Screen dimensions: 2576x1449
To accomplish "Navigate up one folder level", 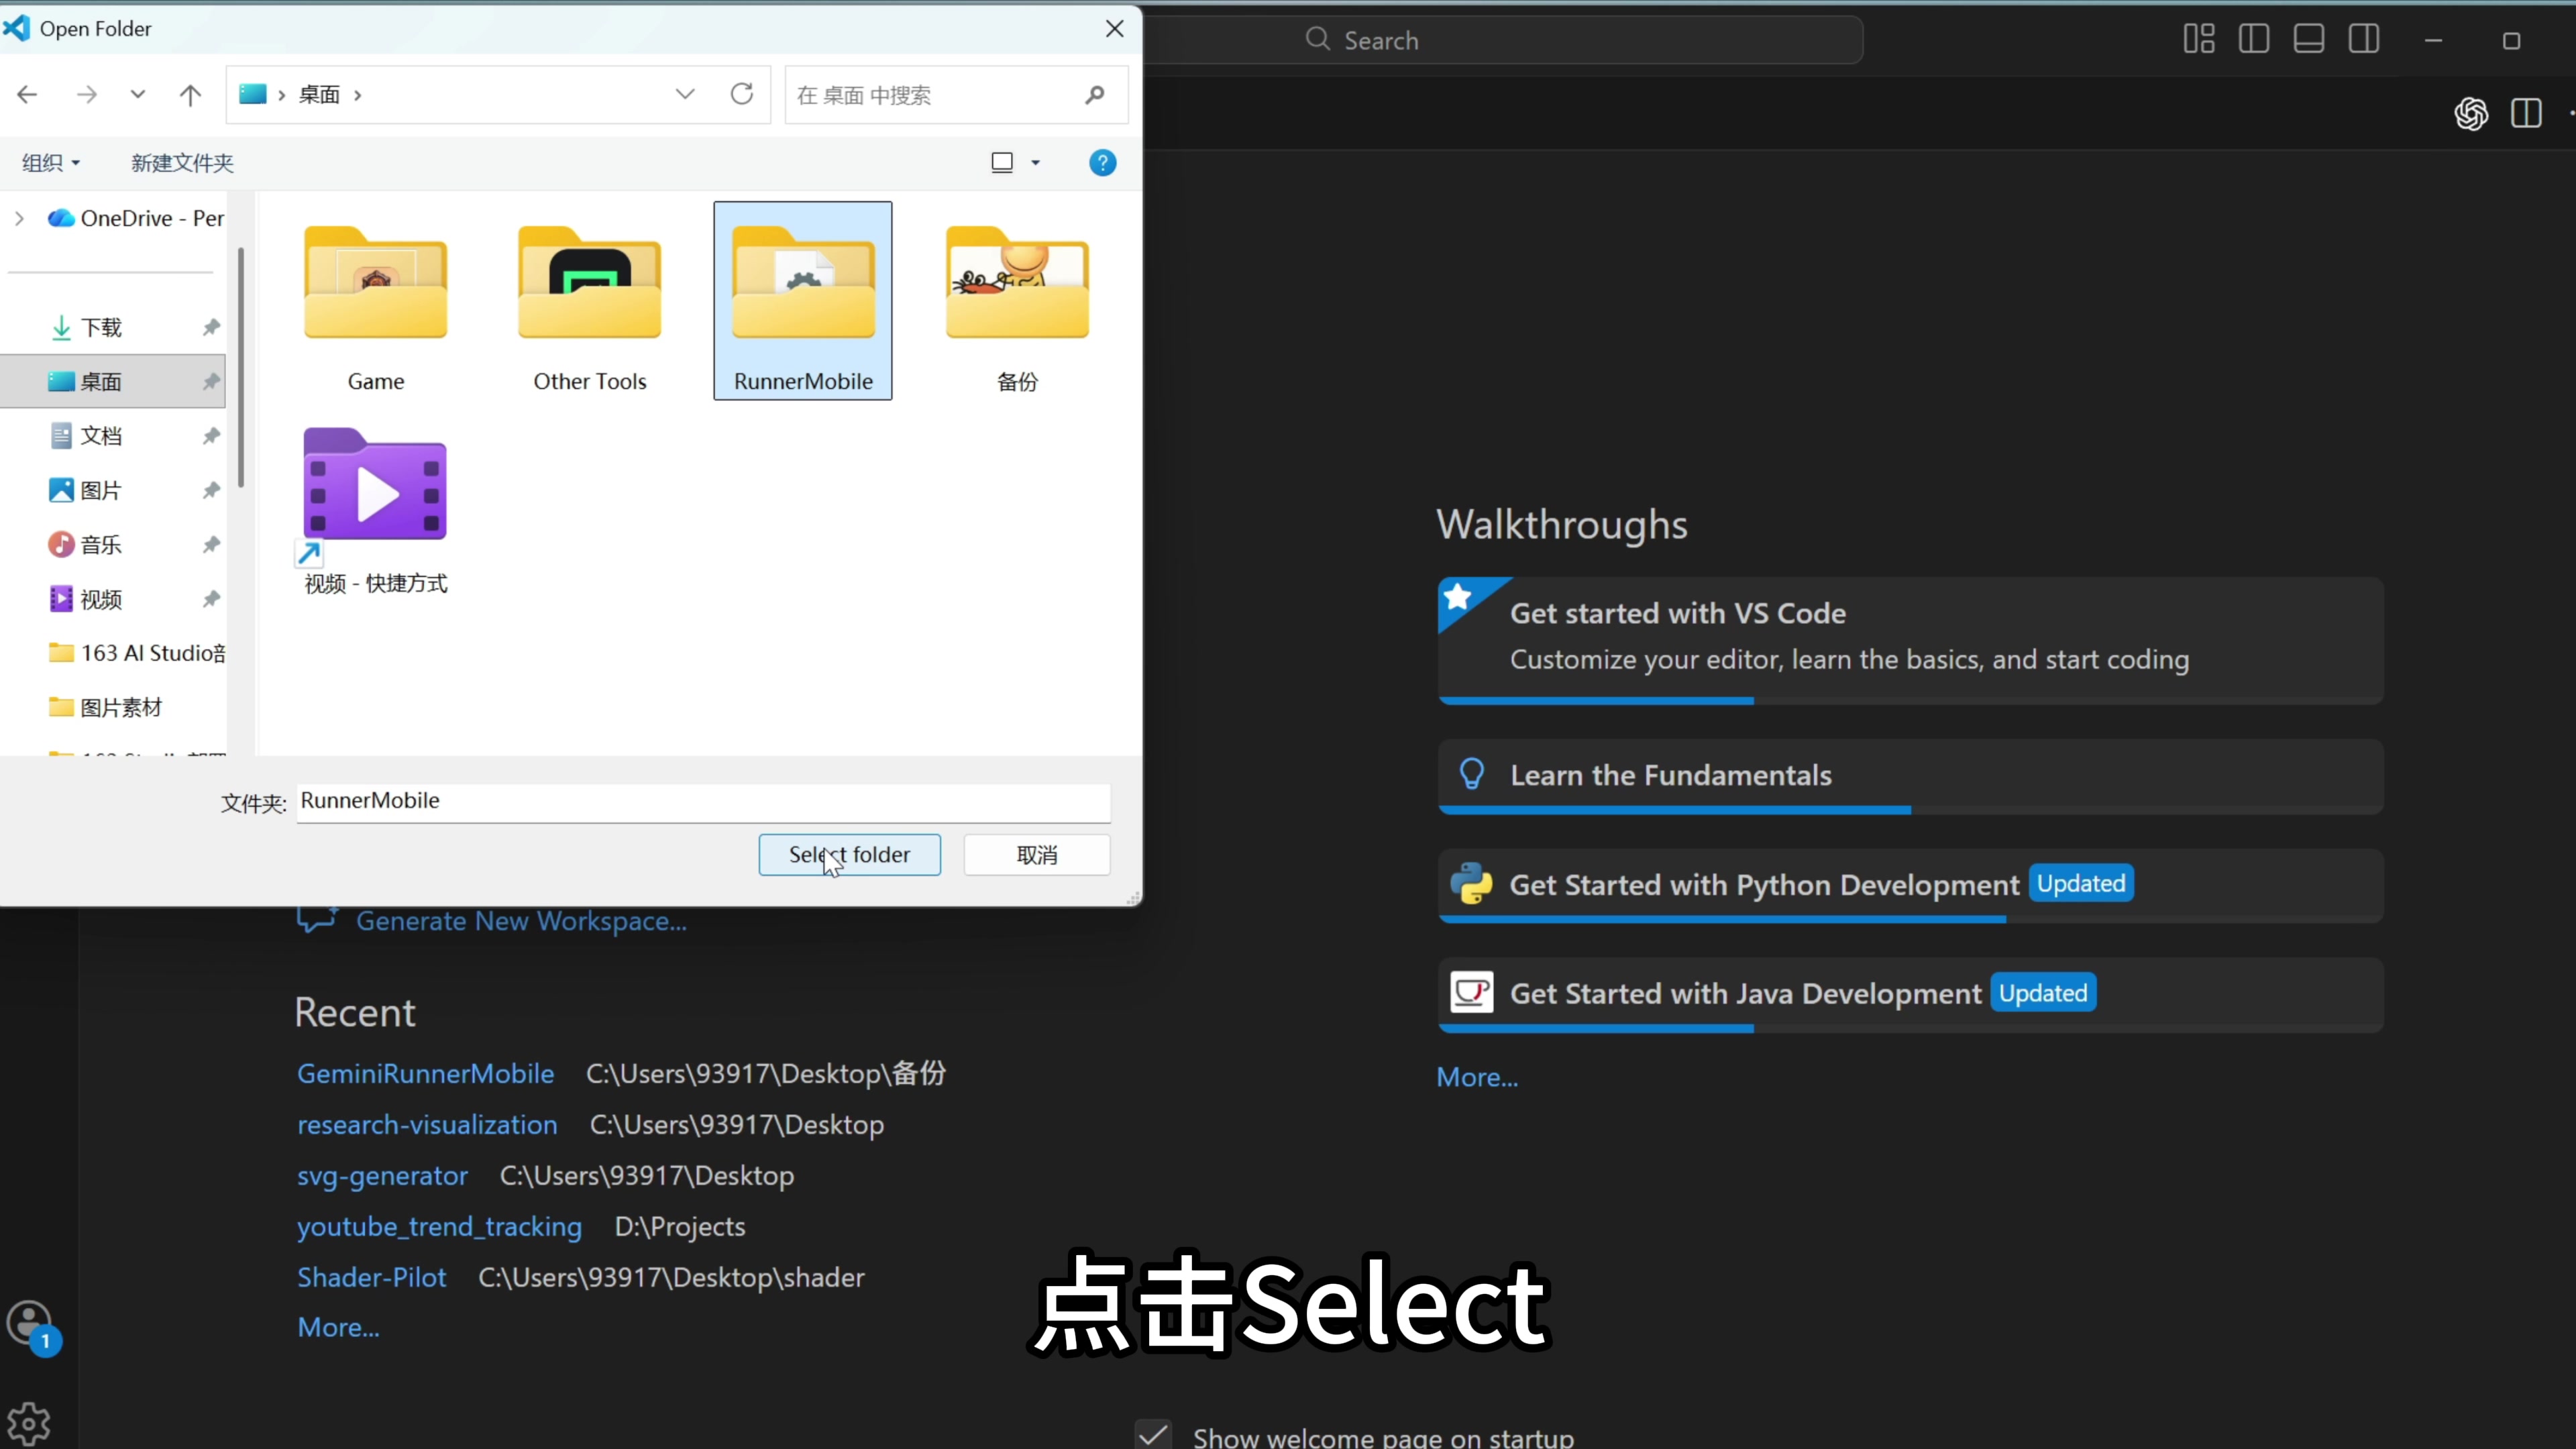I will pyautogui.click(x=190, y=95).
